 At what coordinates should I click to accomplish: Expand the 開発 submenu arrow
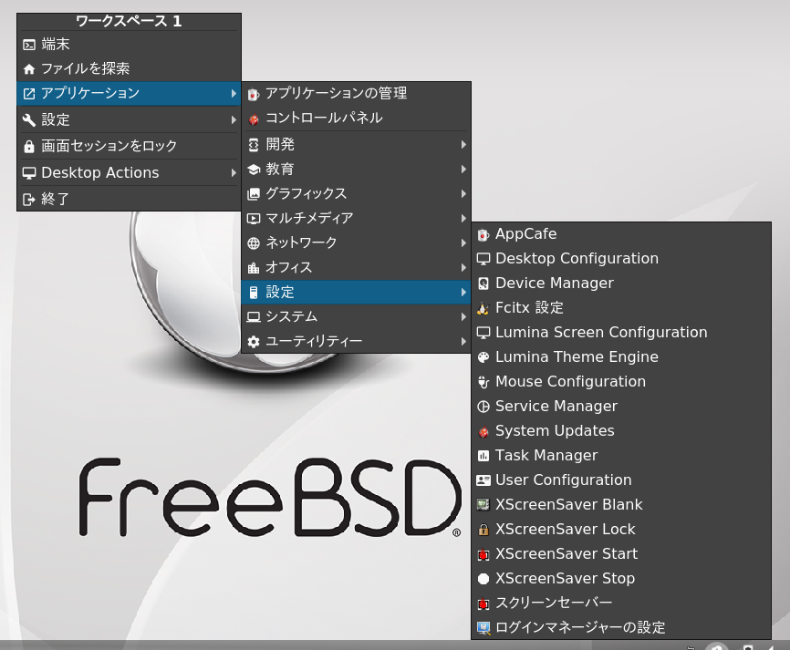click(x=463, y=145)
